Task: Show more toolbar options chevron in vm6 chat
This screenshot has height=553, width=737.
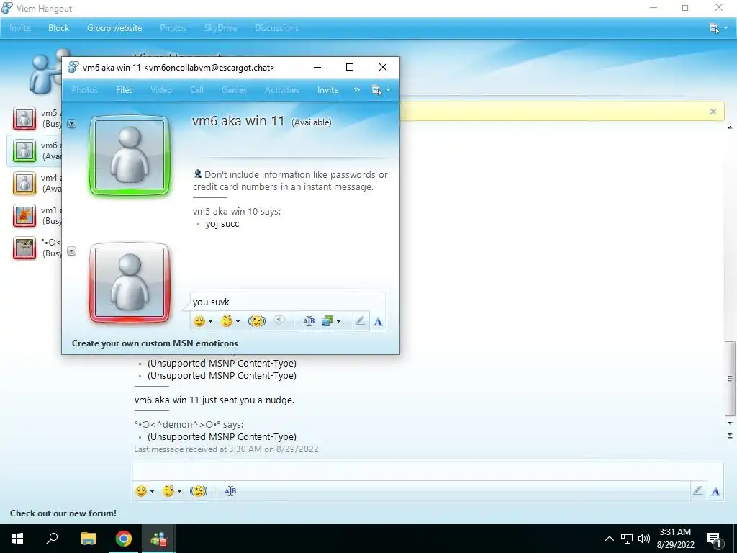Action: [x=357, y=89]
